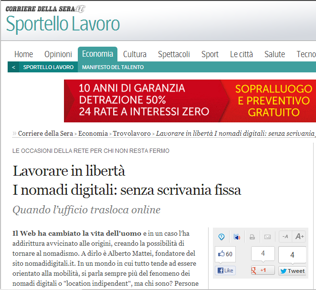Click the Facebook like count bubble
This screenshot has height=290, width=316.
(x=225, y=254)
